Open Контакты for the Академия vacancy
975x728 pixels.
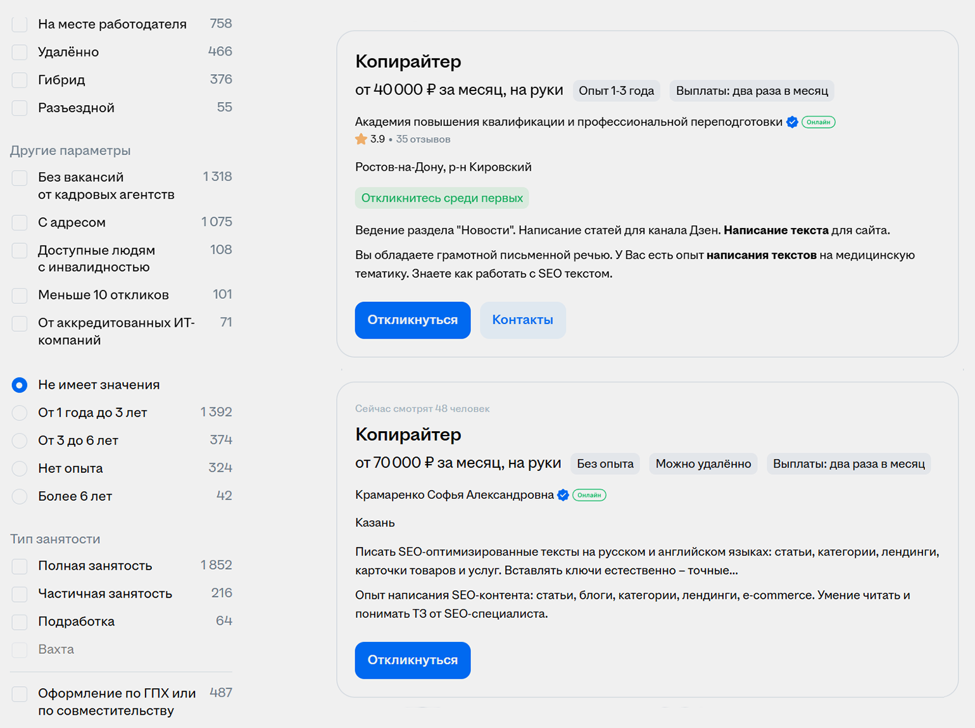coord(522,320)
